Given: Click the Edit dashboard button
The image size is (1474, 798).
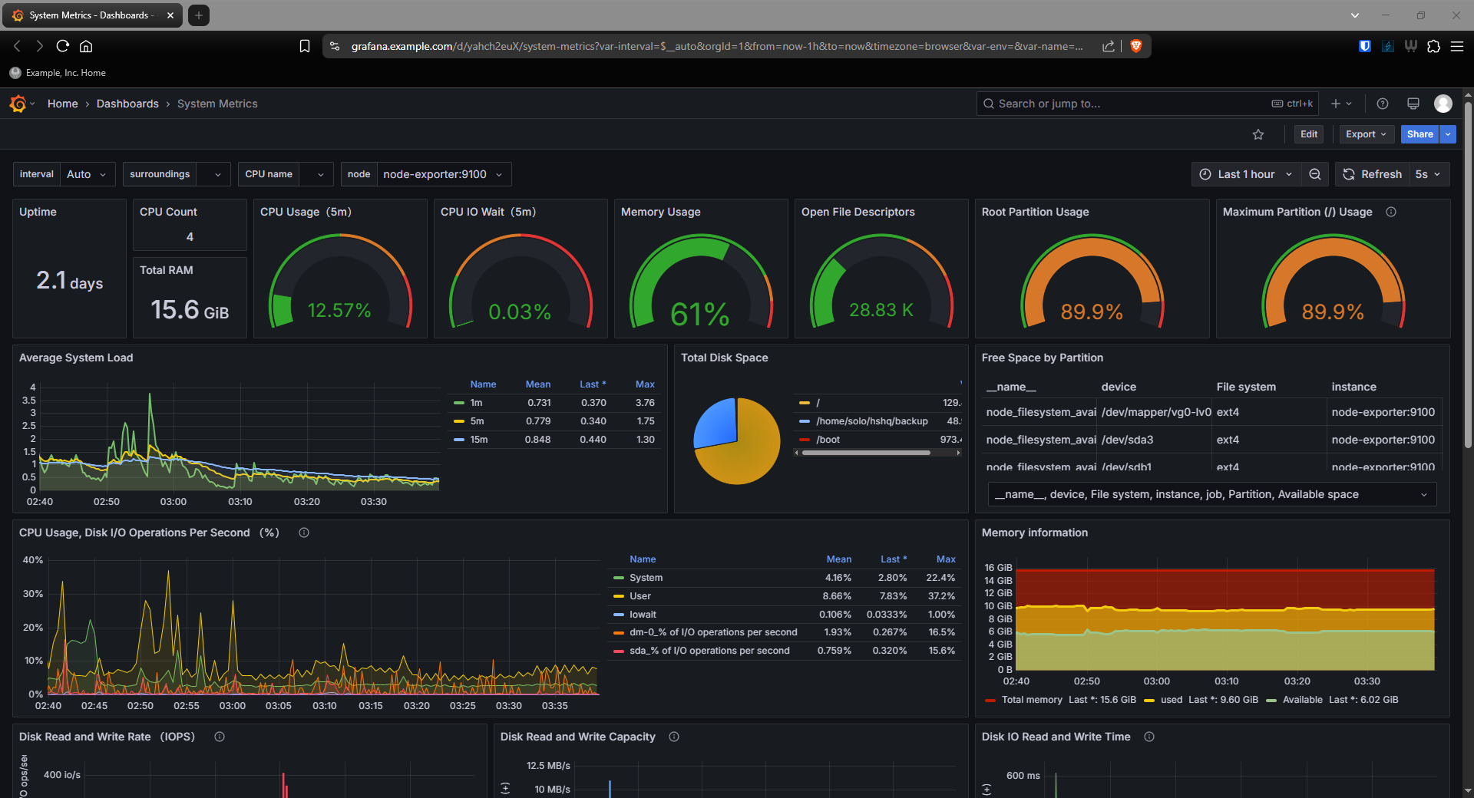Looking at the screenshot, I should click(x=1309, y=134).
